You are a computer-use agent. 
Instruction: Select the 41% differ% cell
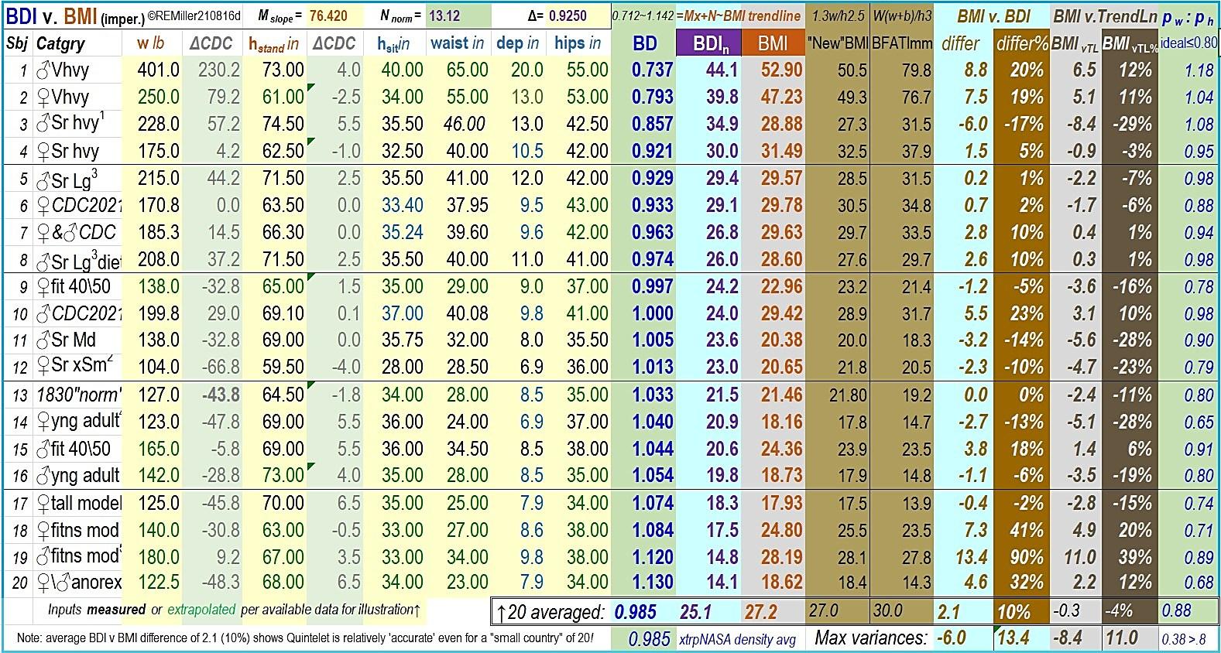point(1026,531)
